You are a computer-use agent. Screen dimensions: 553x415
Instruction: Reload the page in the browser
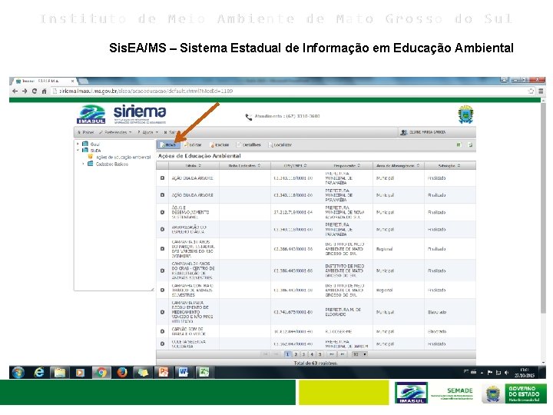point(35,91)
